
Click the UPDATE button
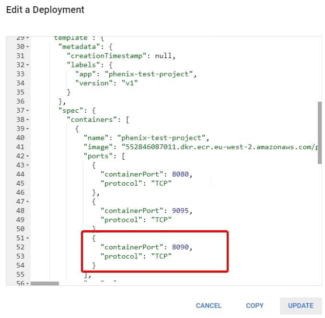[301, 306]
